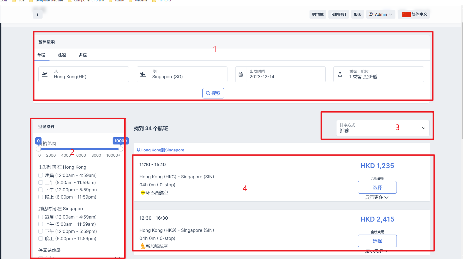Screen dimensions: 463x259
Task: Click the Admin user avatar icon
Action: 371,14
